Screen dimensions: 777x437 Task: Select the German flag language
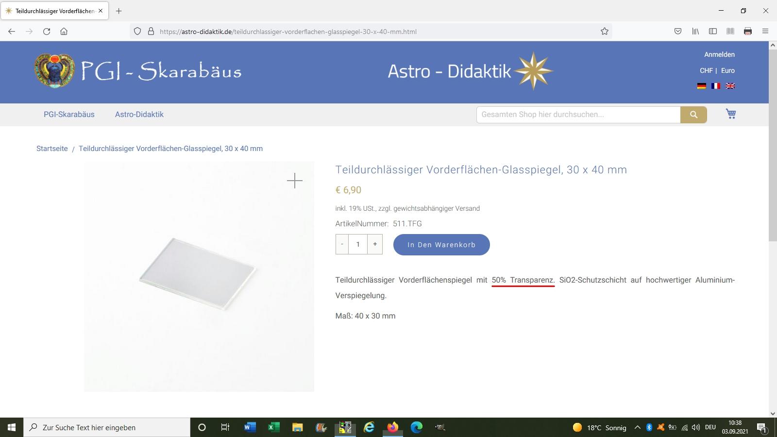pyautogui.click(x=702, y=86)
